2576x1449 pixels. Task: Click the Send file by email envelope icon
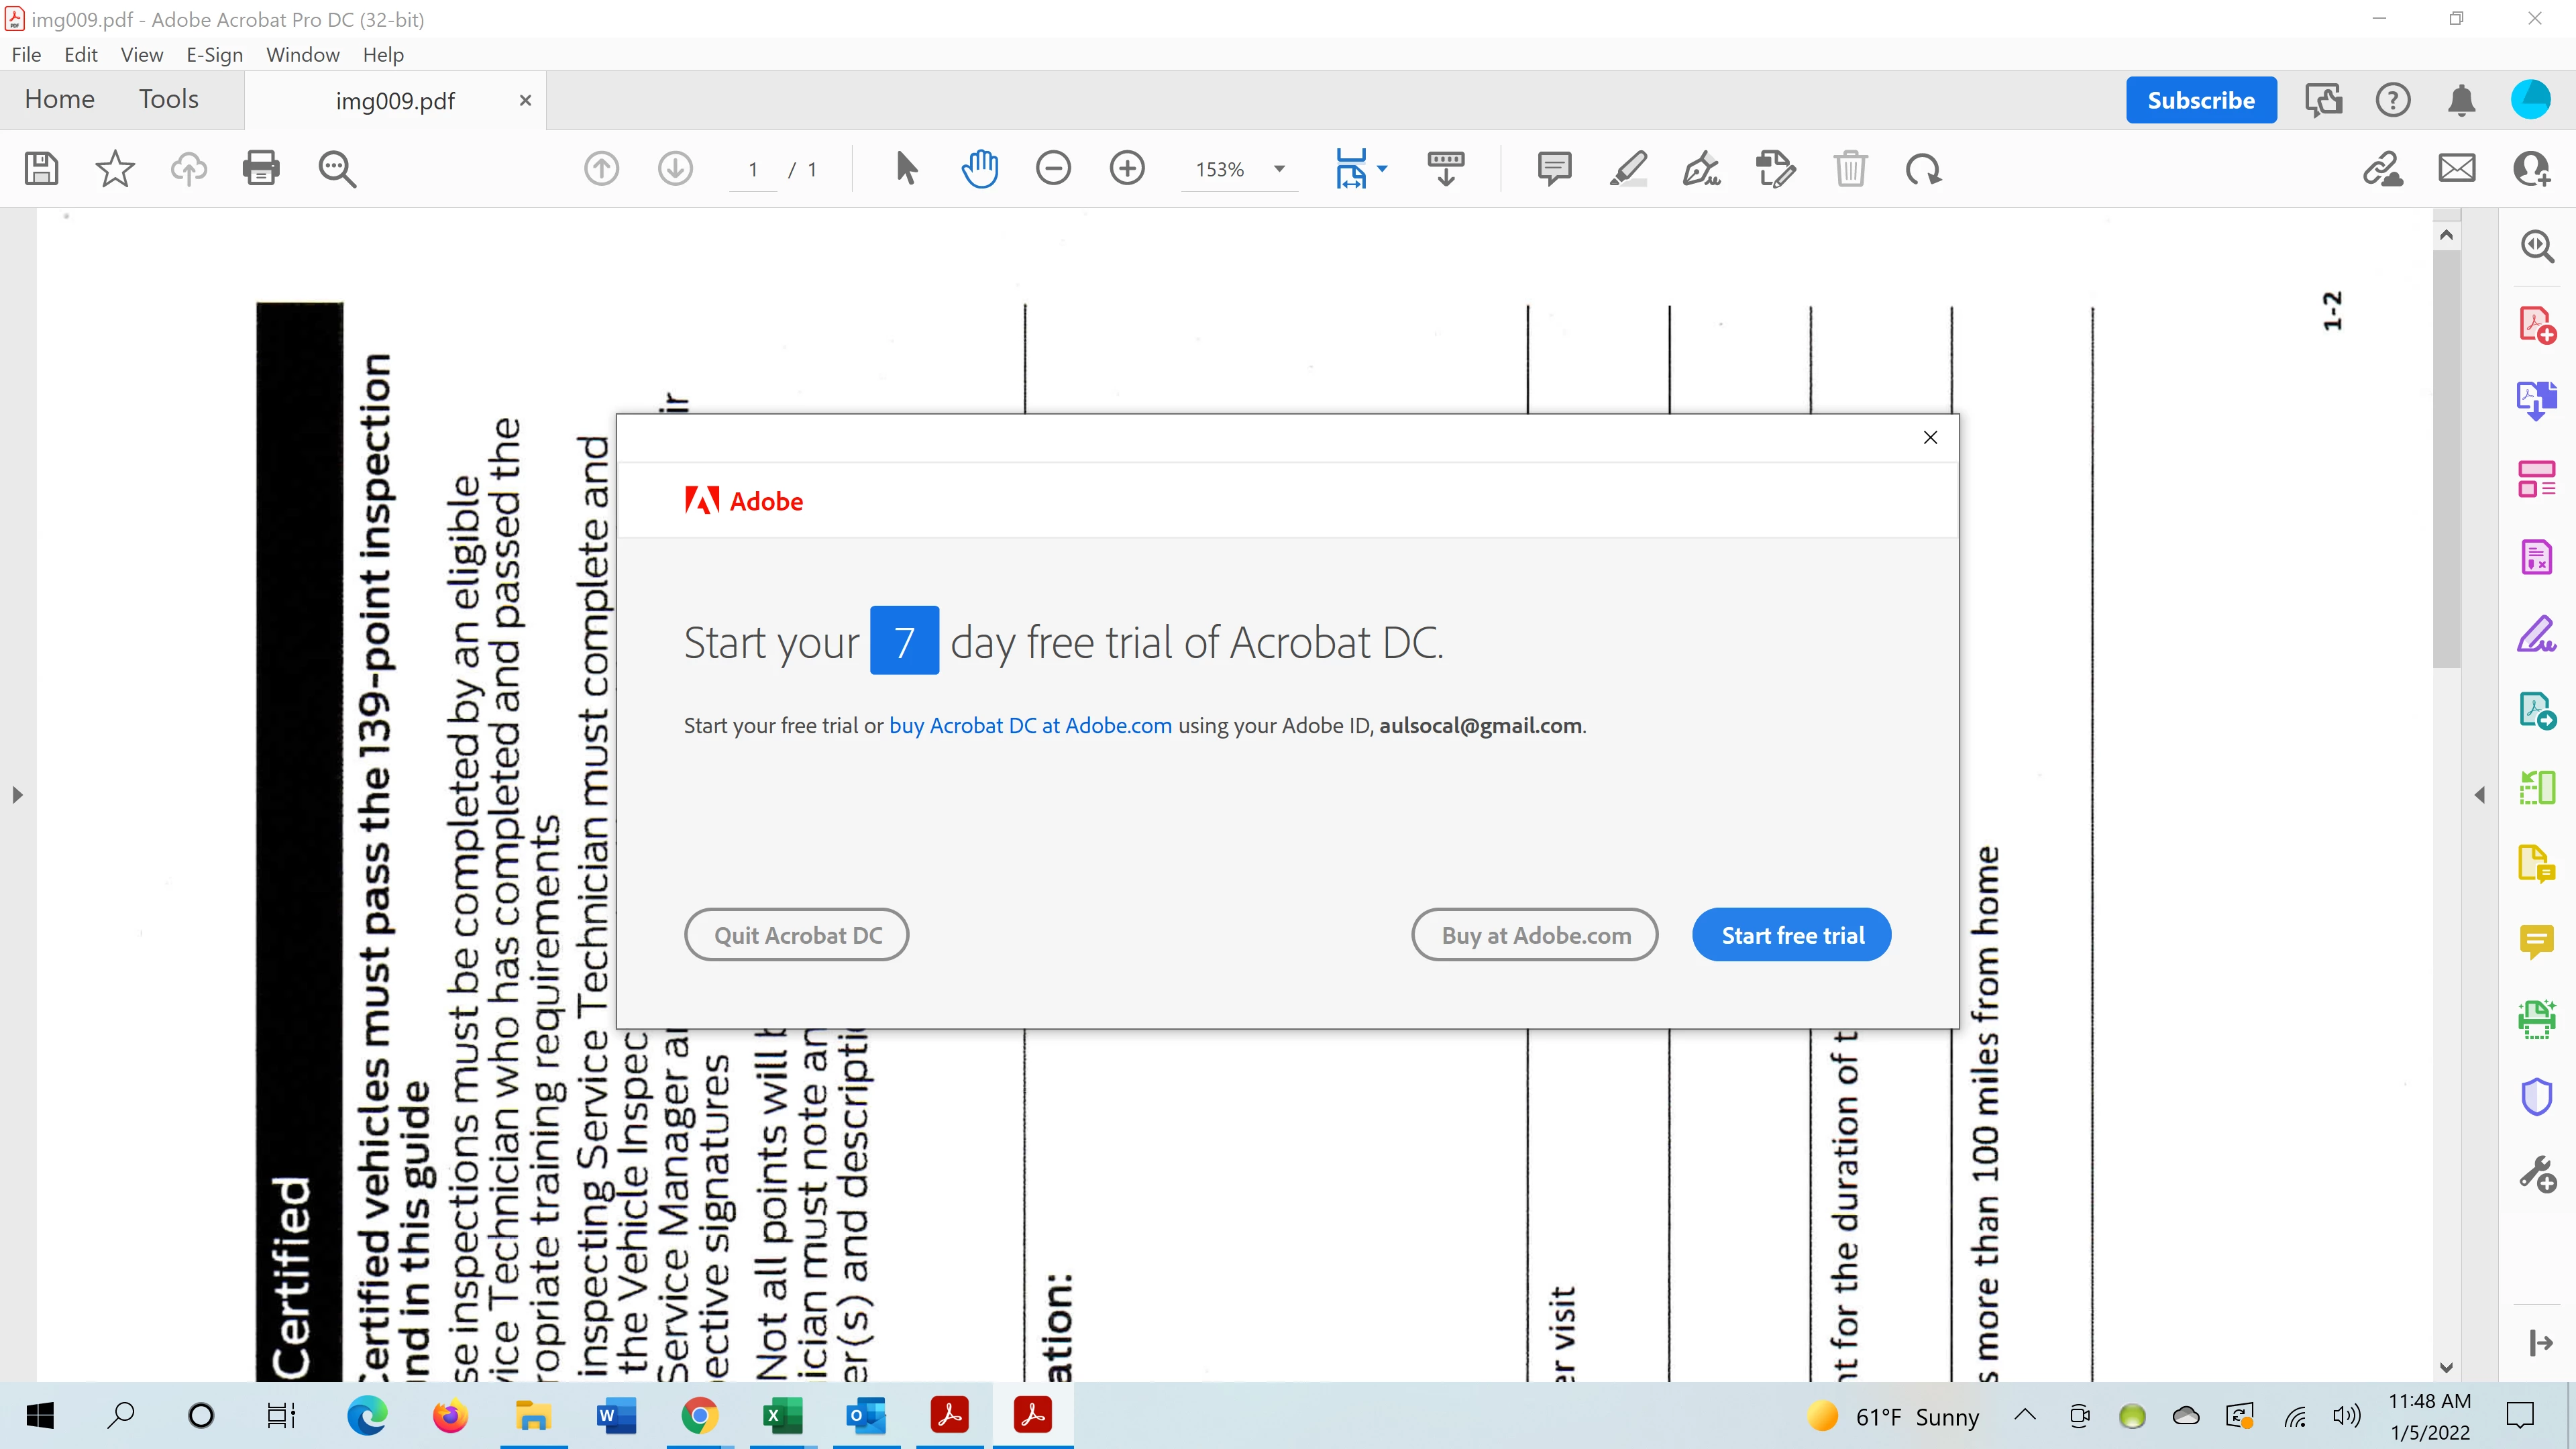coord(2456,169)
